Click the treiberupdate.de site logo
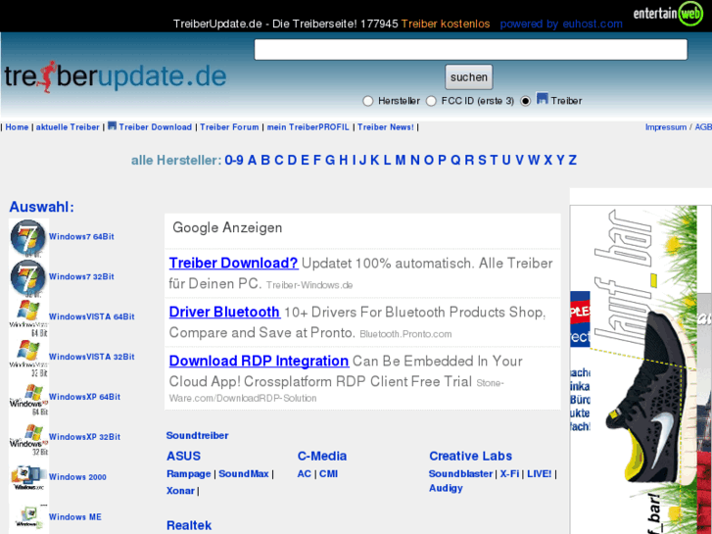 pyautogui.click(x=116, y=76)
